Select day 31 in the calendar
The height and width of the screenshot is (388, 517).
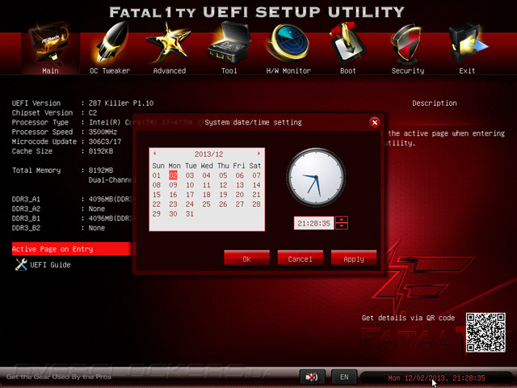pos(190,213)
